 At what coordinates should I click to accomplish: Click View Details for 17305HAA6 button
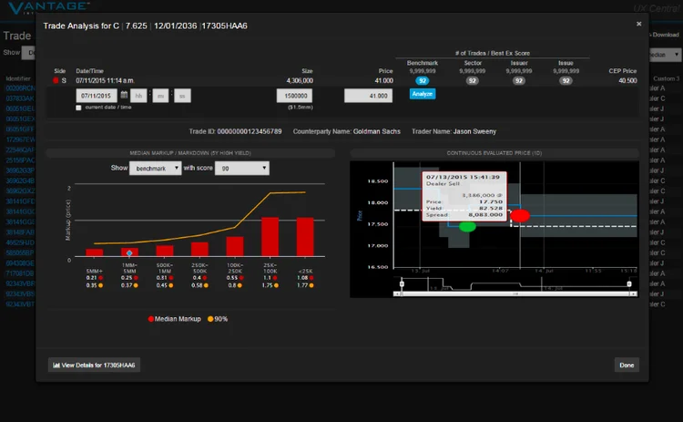(94, 365)
